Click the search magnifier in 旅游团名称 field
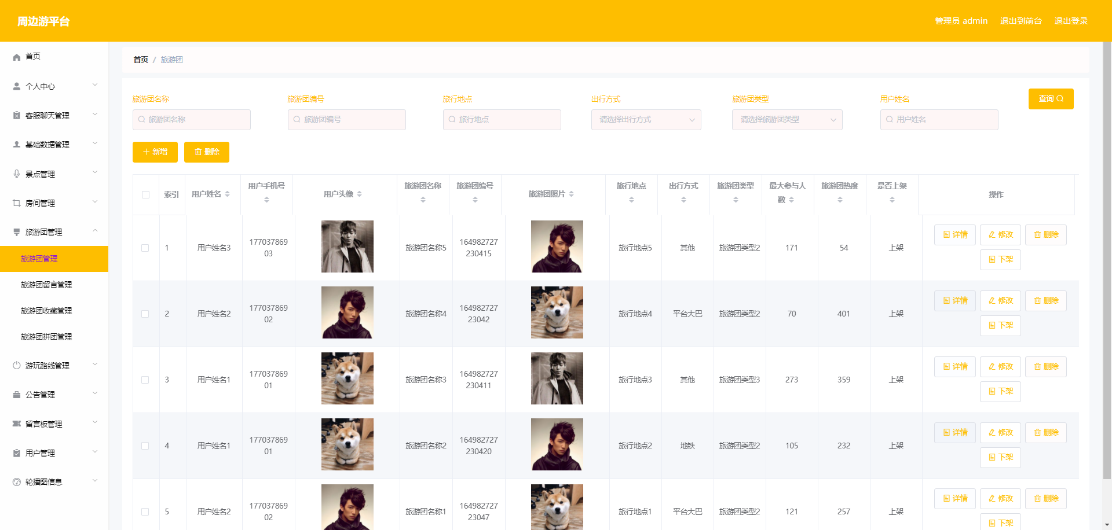The image size is (1112, 530). click(x=141, y=120)
